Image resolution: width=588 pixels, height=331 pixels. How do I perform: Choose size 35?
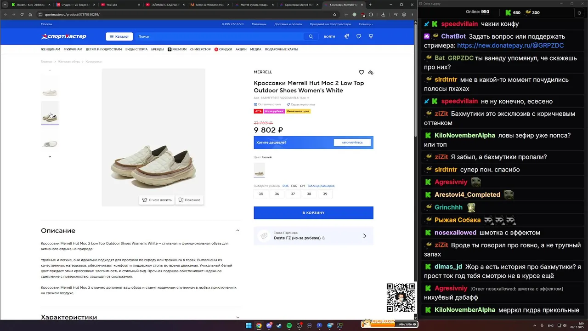click(261, 194)
